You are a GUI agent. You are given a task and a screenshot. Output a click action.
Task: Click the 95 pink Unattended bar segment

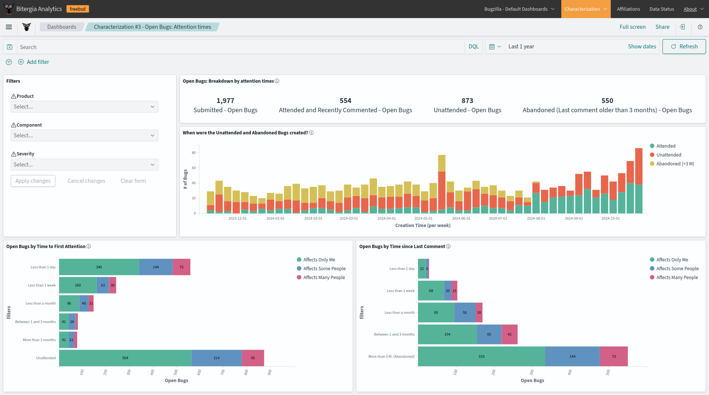(x=253, y=358)
